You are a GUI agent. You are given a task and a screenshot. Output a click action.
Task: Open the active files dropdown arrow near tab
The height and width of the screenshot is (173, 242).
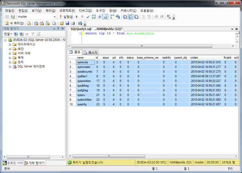click(232, 29)
